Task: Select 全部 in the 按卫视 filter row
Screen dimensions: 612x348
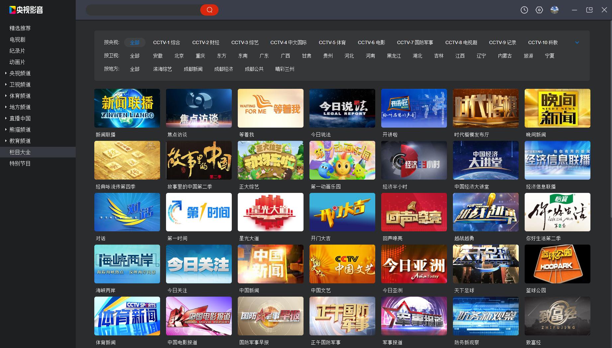Action: (x=134, y=56)
